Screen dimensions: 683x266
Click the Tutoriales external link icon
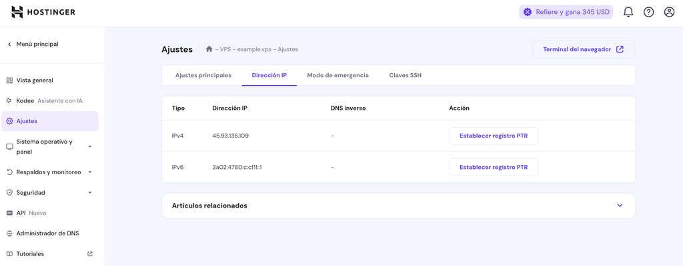(90, 254)
